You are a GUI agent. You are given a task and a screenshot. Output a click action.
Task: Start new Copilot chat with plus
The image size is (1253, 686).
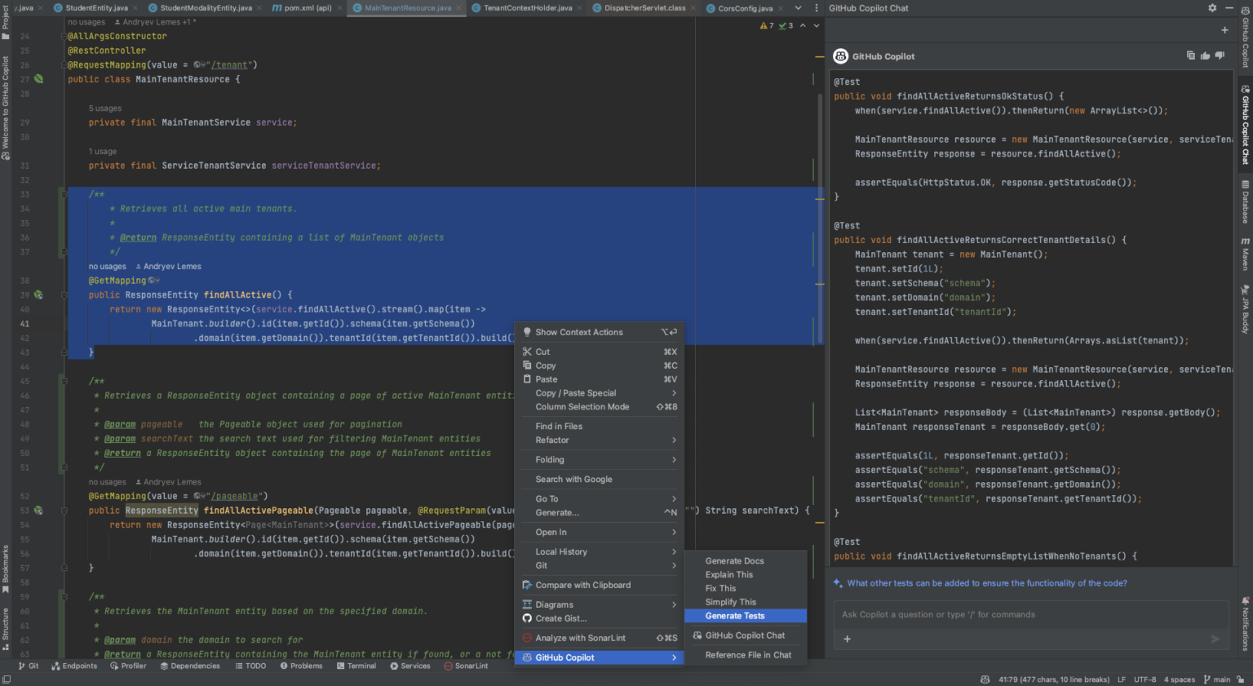[1224, 30]
